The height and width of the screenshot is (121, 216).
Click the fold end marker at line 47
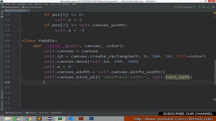20,77
